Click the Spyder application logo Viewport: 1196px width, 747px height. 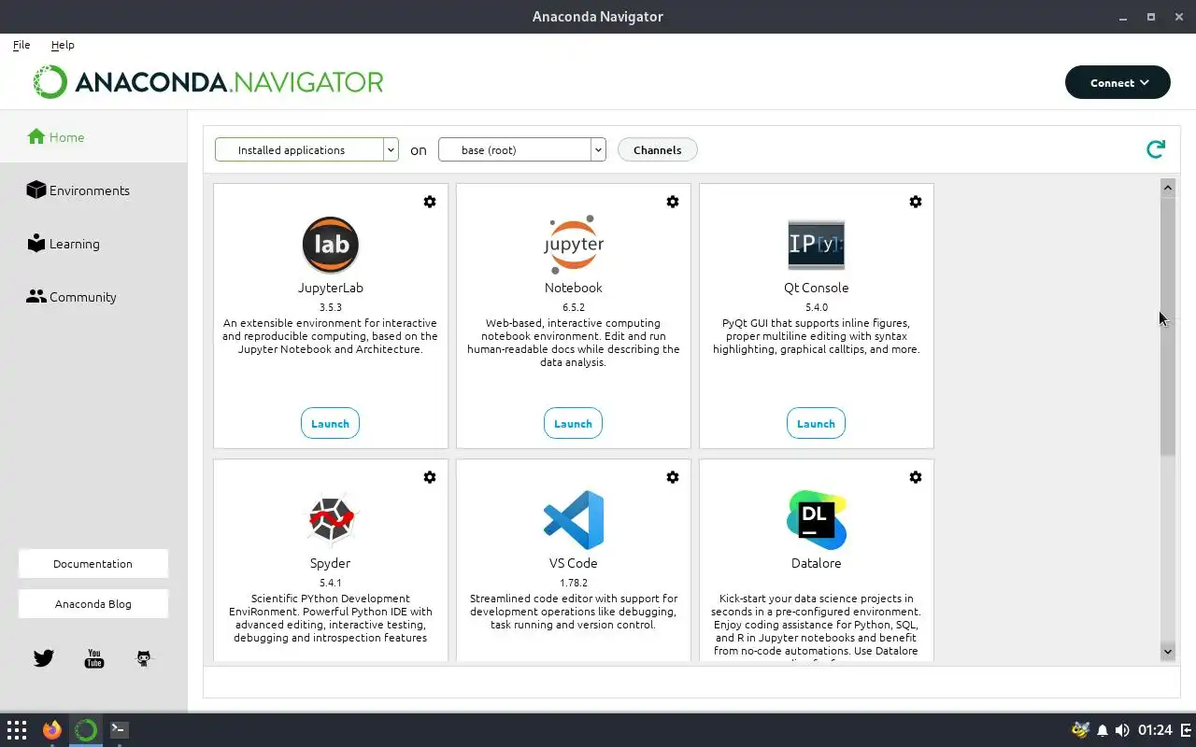[x=331, y=520]
